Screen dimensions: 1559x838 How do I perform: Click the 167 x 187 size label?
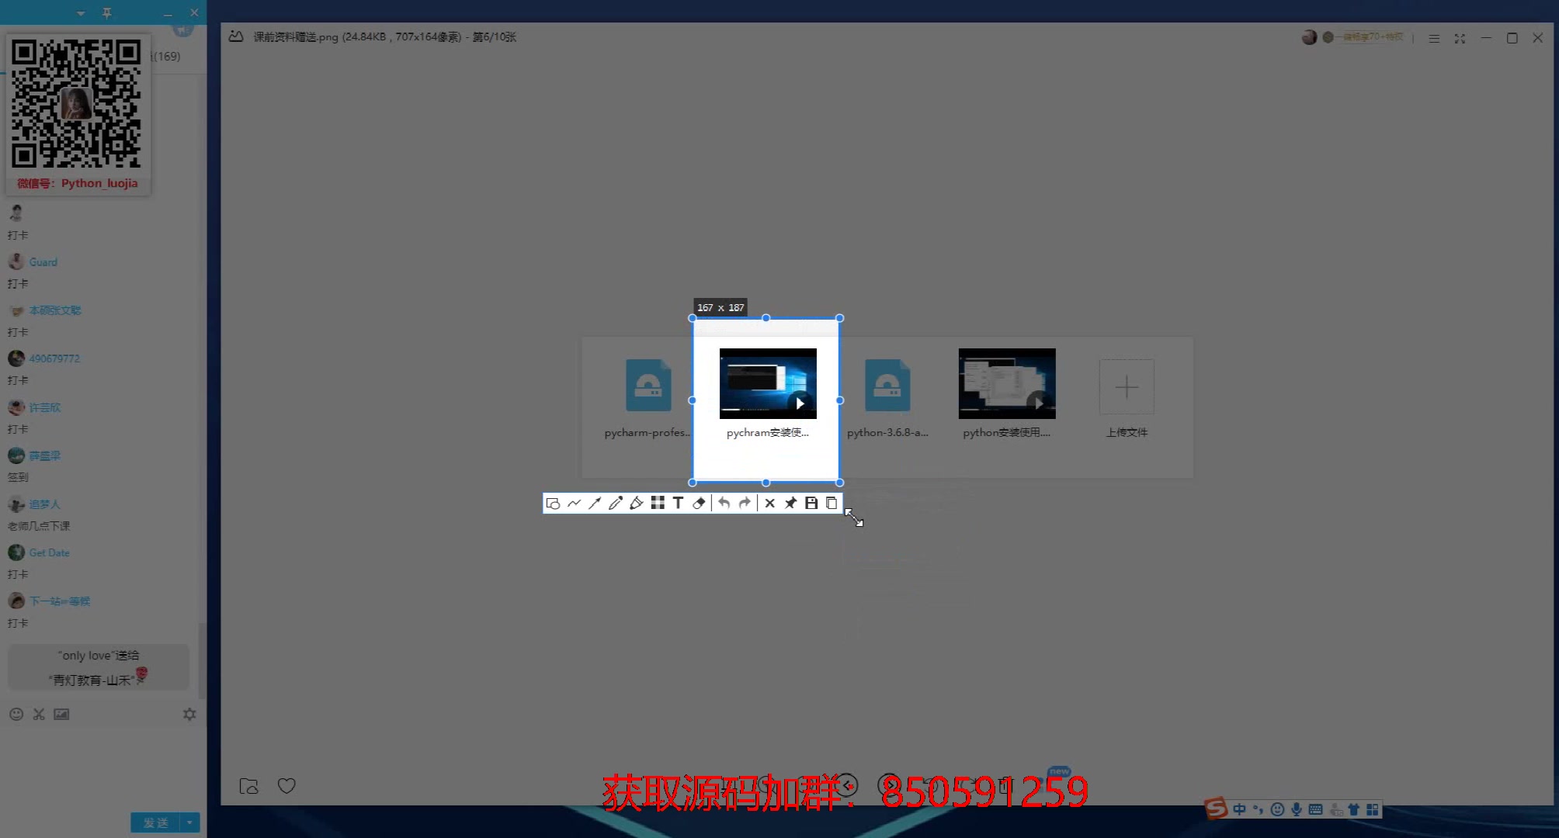point(720,307)
